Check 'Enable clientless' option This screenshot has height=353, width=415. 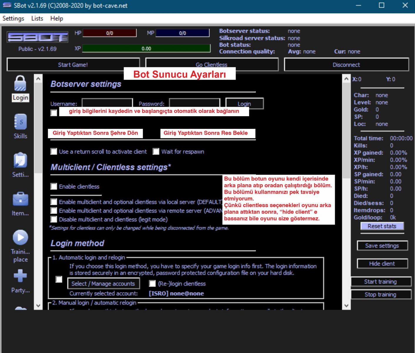pyautogui.click(x=54, y=187)
